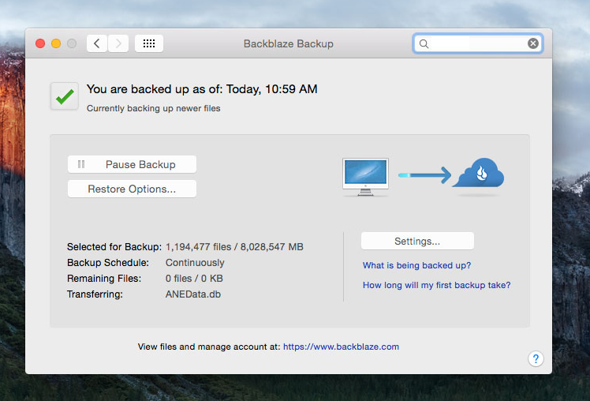The image size is (590, 401).
Task: Click '1,194,477 files / 8,028,547 MB' value
Action: [234, 247]
